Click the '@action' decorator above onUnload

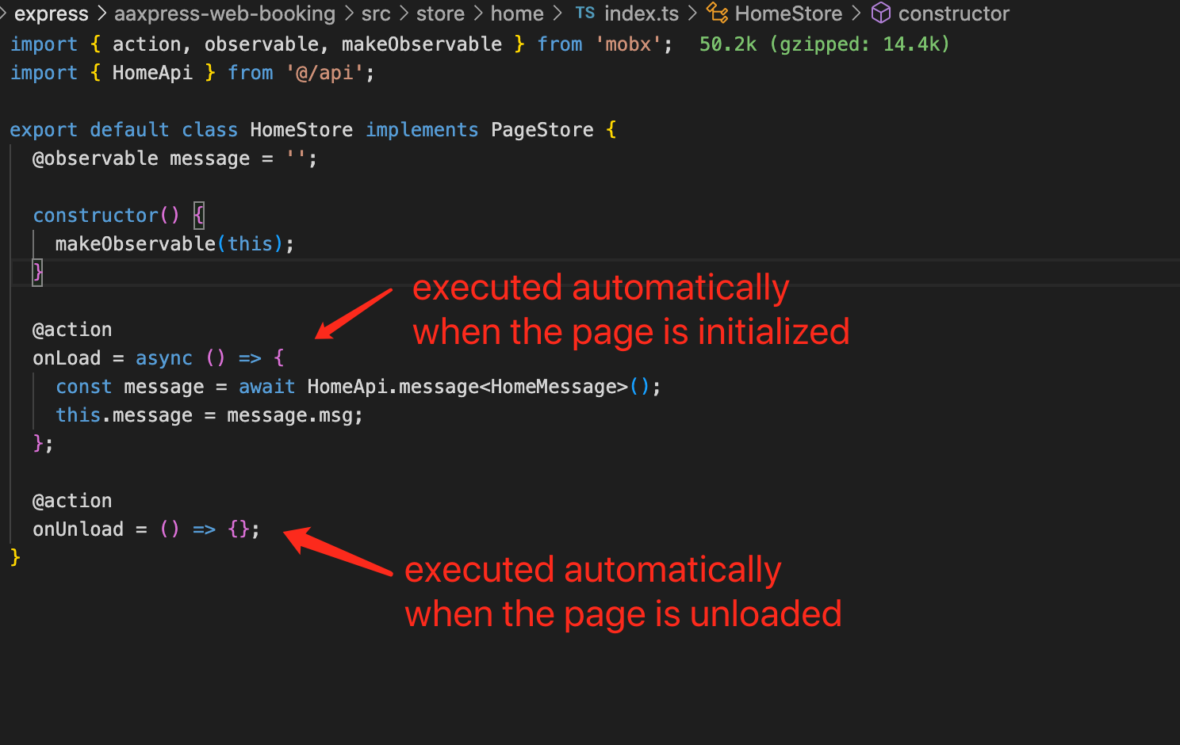coord(72,501)
